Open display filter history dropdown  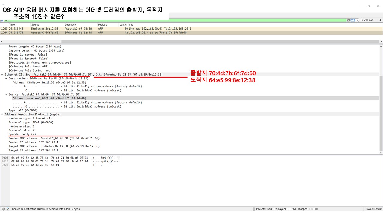point(357,20)
